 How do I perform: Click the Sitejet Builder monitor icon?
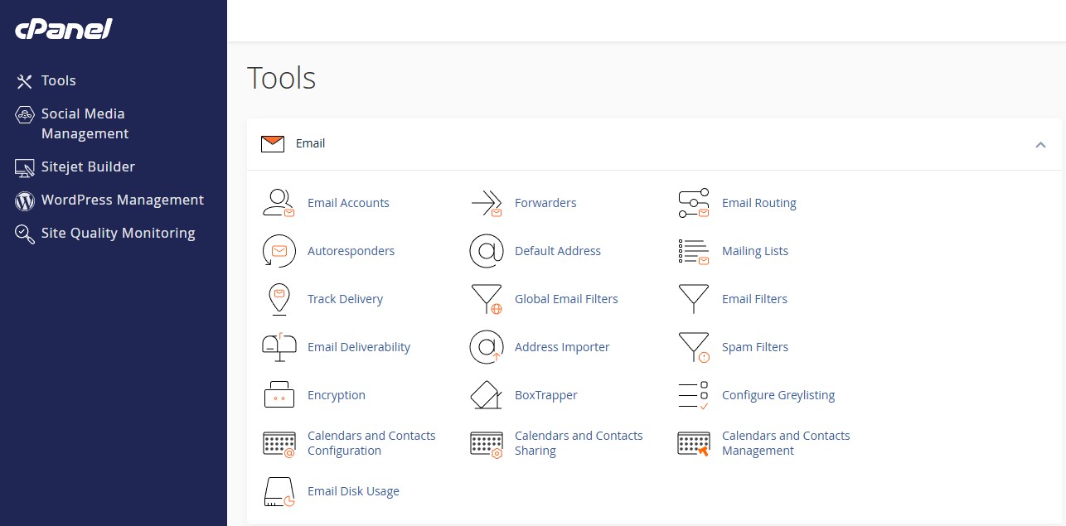tap(25, 167)
